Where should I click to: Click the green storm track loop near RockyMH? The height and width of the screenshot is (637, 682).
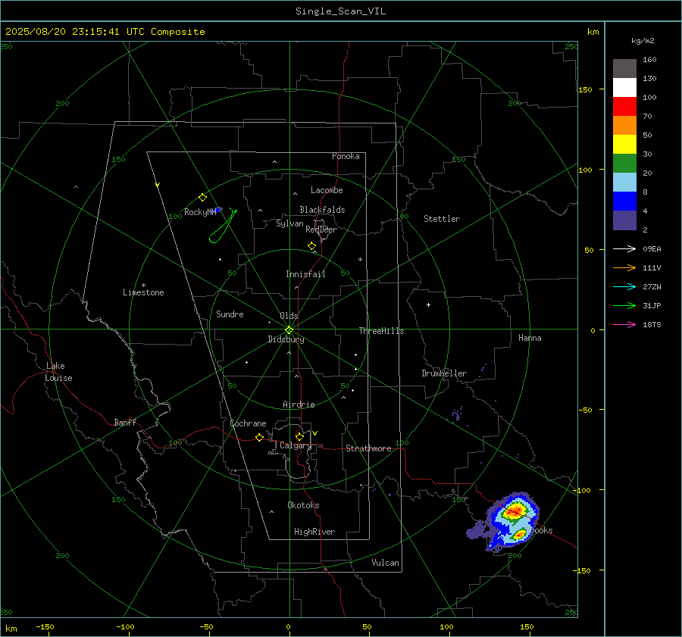(x=223, y=226)
